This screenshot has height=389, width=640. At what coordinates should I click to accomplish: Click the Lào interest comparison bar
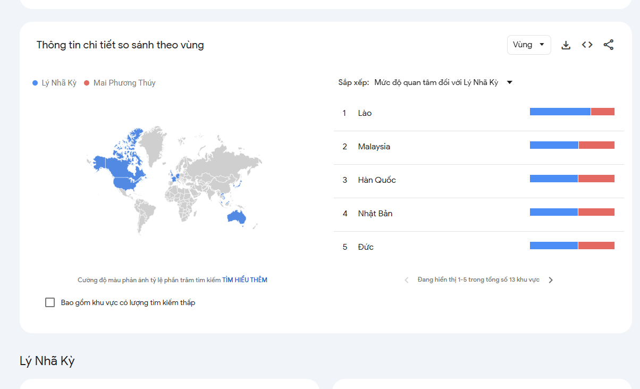(x=572, y=112)
